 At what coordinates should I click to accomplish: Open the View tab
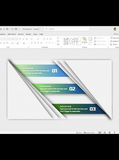(35, 34)
